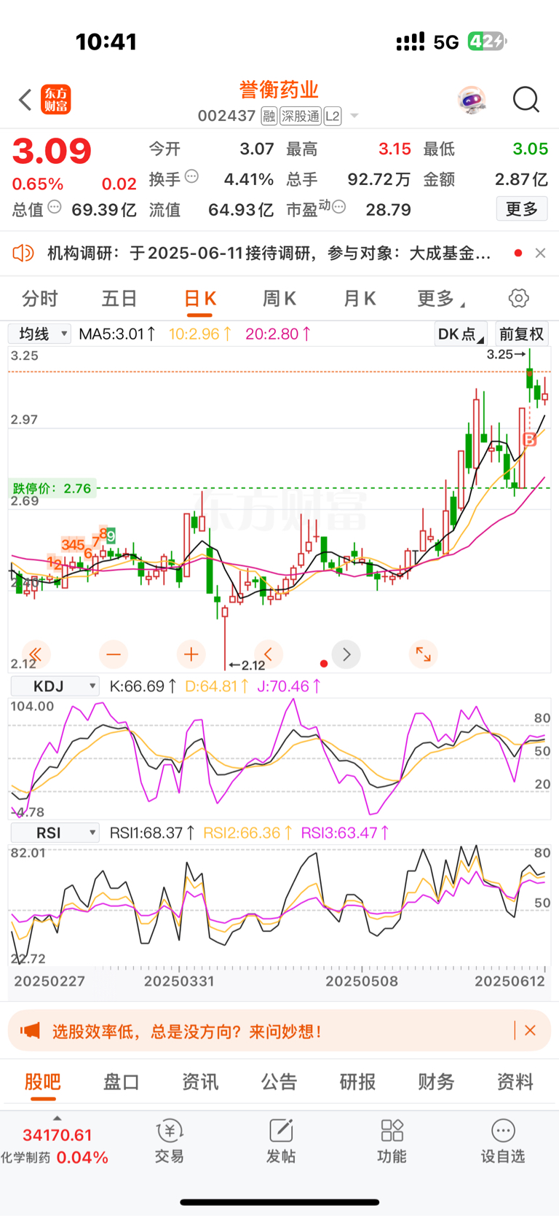This screenshot has height=1216, width=559.
Task: Select the 股吧 tab
Action: pos(42,1081)
